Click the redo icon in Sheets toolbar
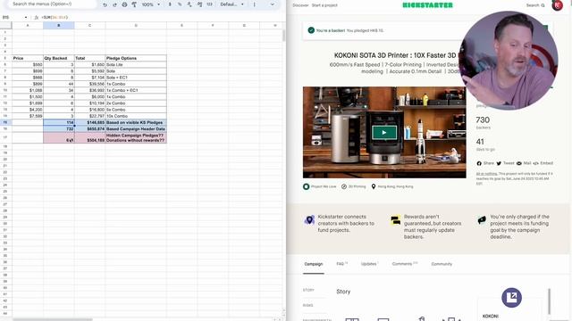Image resolution: width=572 pixels, height=321 pixels. [x=114, y=4]
